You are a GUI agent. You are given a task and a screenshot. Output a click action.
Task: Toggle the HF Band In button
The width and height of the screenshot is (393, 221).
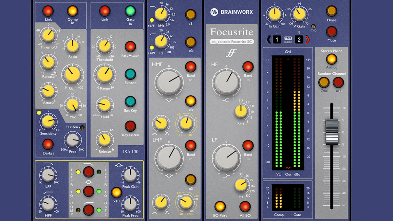coord(248,67)
